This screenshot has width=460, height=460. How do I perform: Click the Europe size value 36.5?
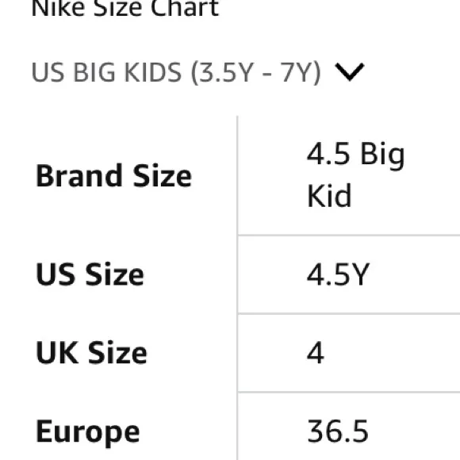pyautogui.click(x=338, y=431)
